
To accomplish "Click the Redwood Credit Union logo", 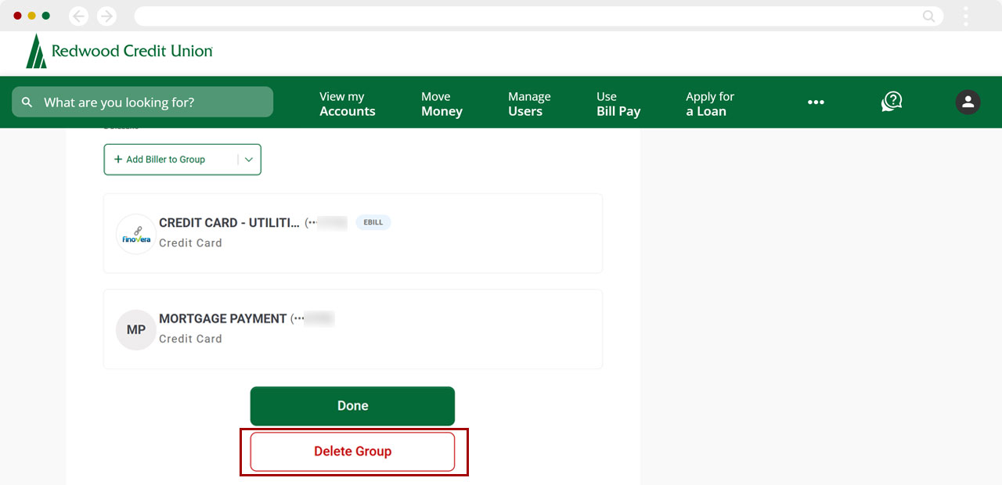I will 117,52.
